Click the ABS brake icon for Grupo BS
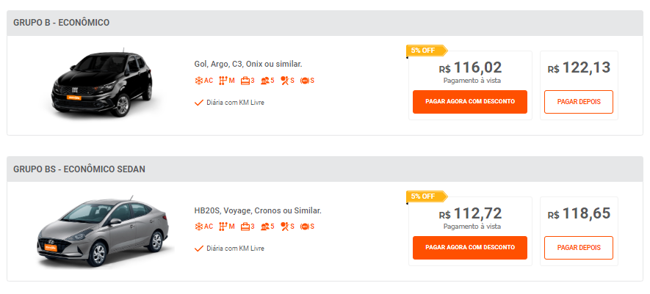650x294 pixels. click(x=304, y=227)
